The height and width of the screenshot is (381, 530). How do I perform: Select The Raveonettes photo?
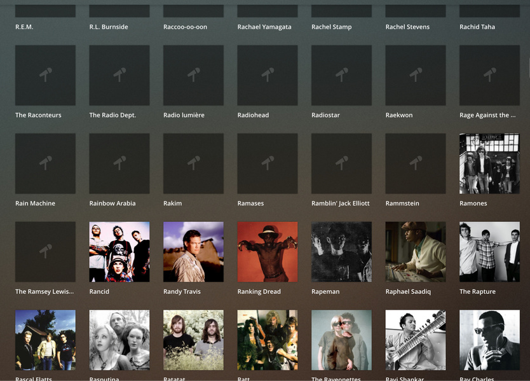click(341, 340)
